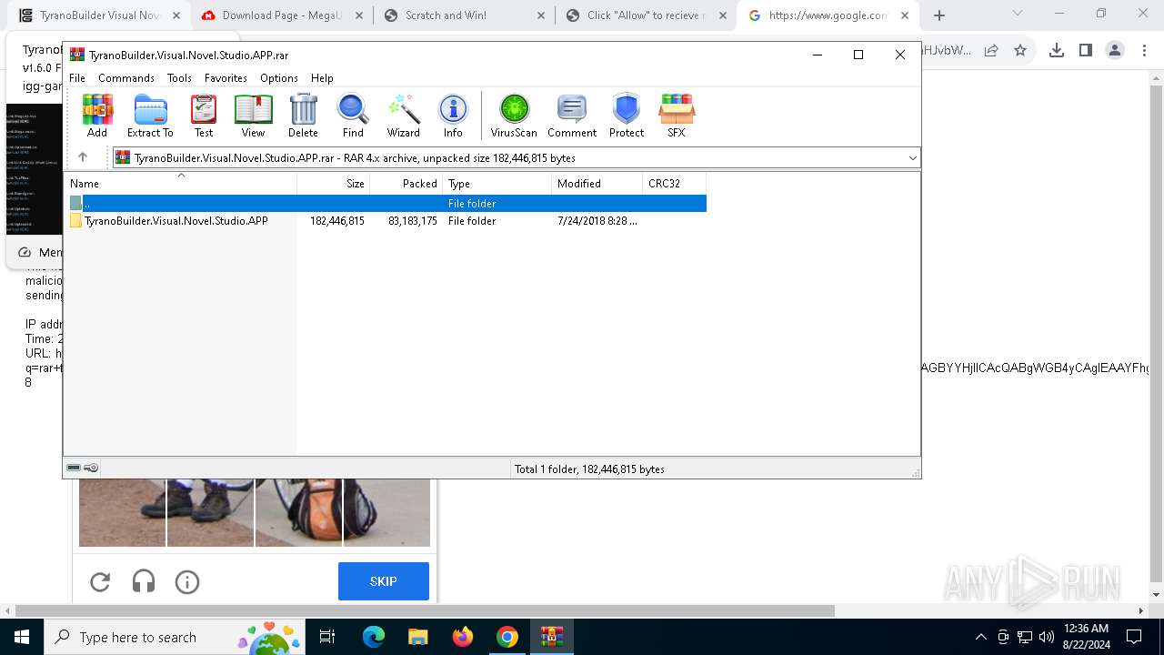1164x655 pixels.
Task: Open the File menu
Action: 77,78
